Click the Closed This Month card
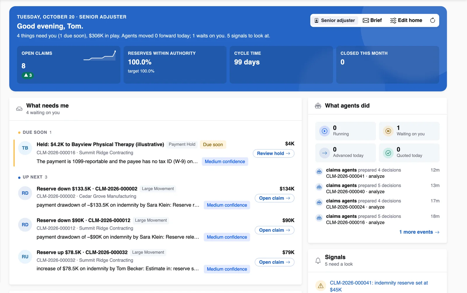This screenshot has width=467, height=293. (388, 65)
